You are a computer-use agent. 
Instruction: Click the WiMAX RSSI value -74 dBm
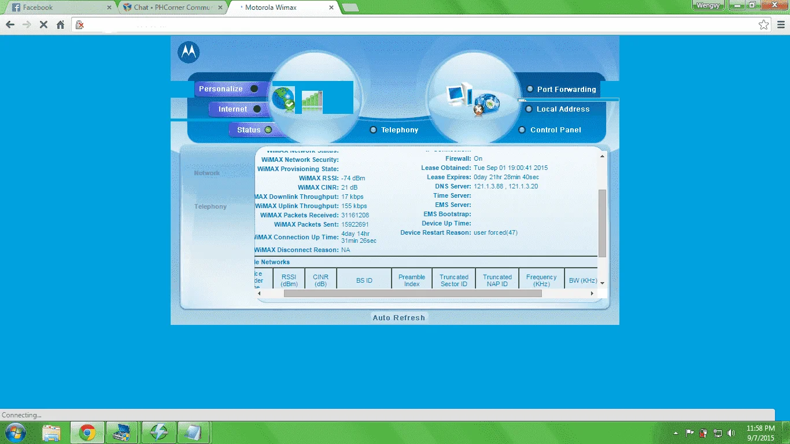point(353,178)
